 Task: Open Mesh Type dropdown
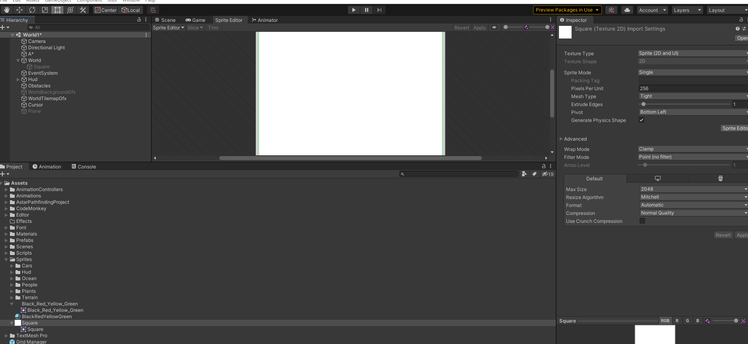click(694, 96)
